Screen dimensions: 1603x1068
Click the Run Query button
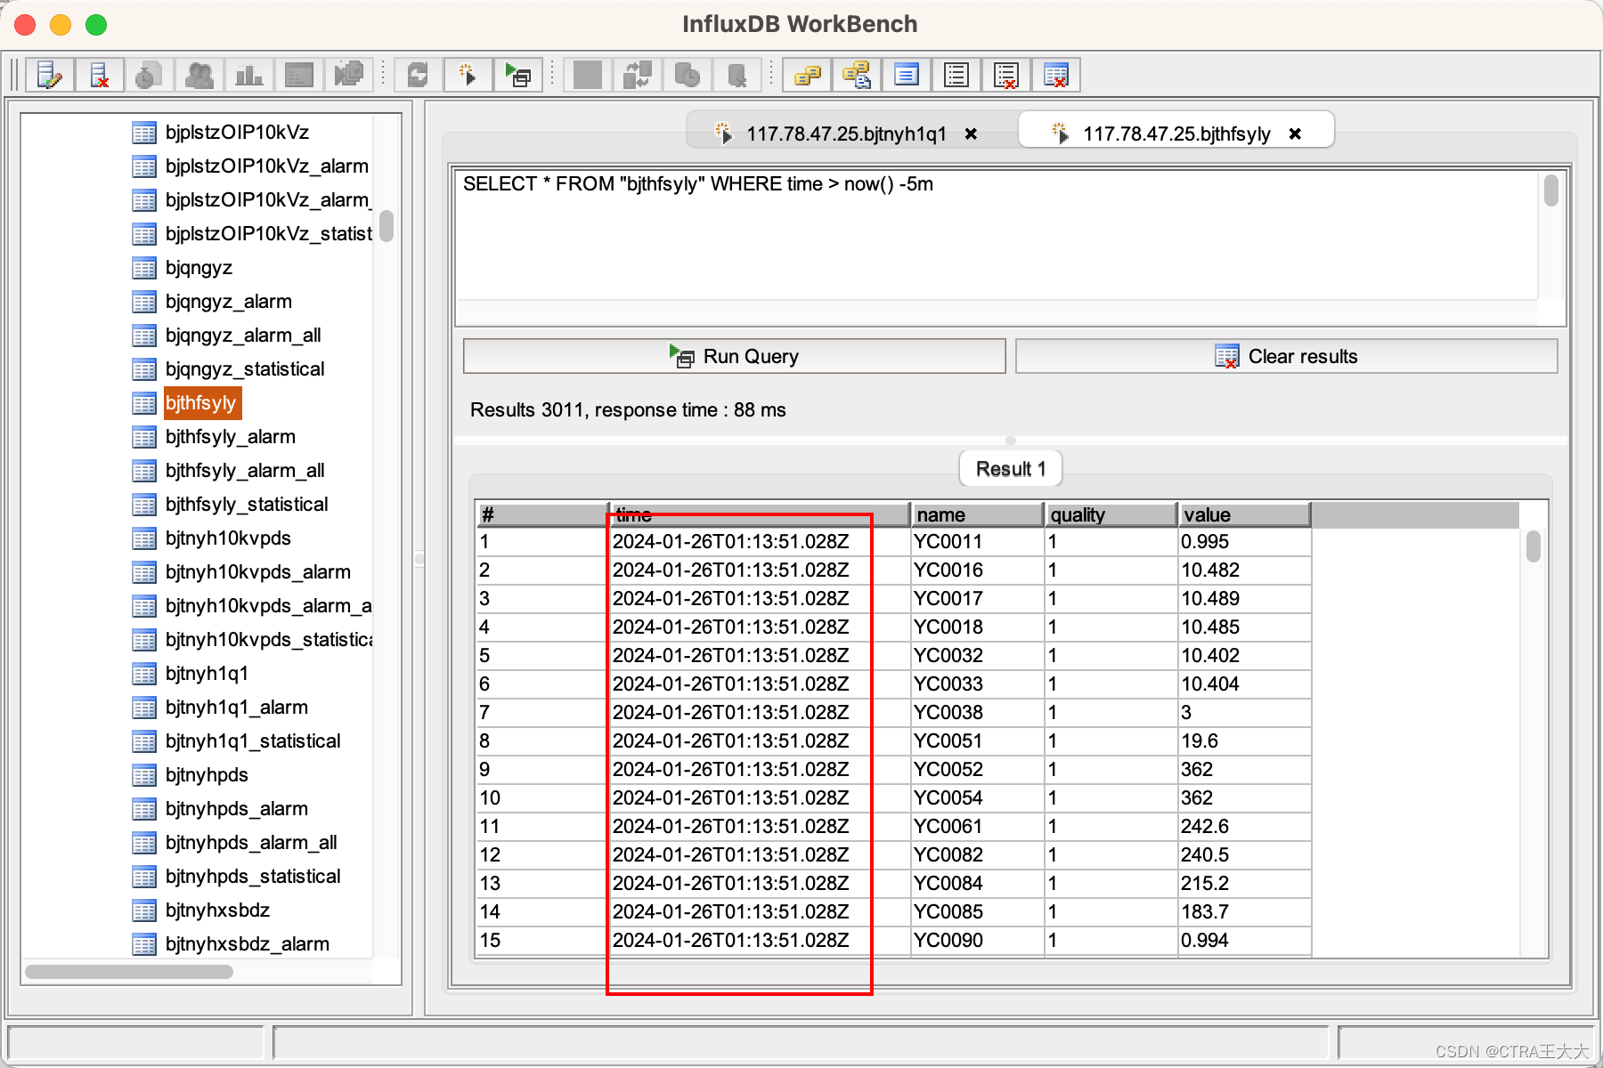click(735, 356)
